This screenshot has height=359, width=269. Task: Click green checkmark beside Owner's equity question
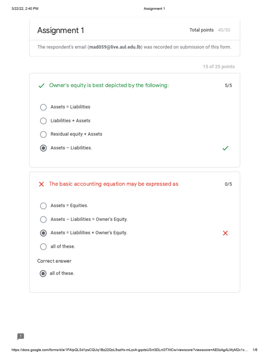(x=41, y=86)
